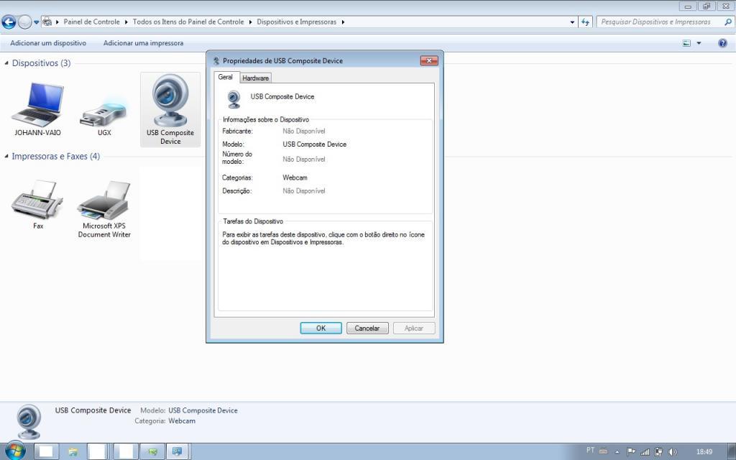Click the control panel taskbar button with monitor icon

tap(177, 451)
